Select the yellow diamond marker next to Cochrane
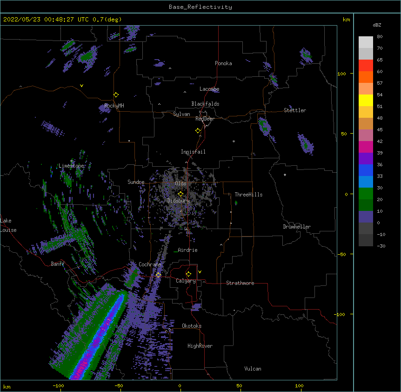 point(158,275)
